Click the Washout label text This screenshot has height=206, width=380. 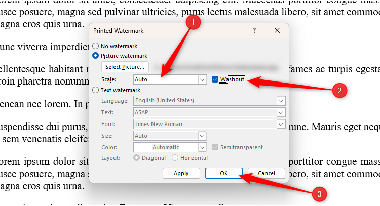[232, 79]
